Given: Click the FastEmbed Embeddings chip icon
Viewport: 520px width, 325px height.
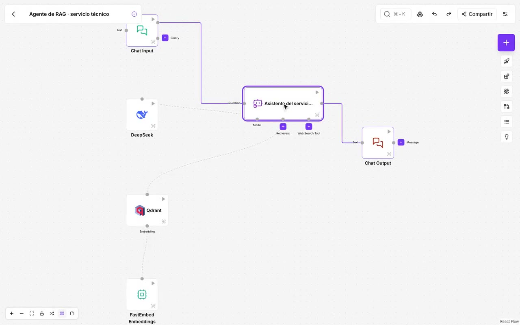Looking at the screenshot, I should pyautogui.click(x=142, y=295).
